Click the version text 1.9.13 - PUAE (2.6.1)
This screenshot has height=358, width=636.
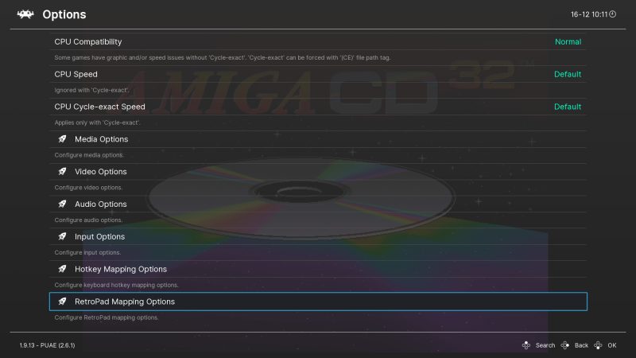[x=47, y=345]
